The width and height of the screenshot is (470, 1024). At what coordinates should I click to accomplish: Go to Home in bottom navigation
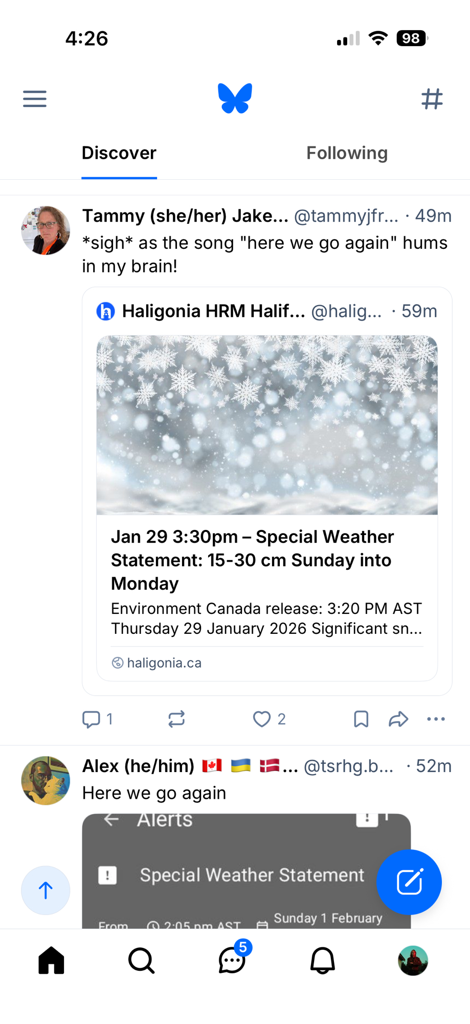52,960
